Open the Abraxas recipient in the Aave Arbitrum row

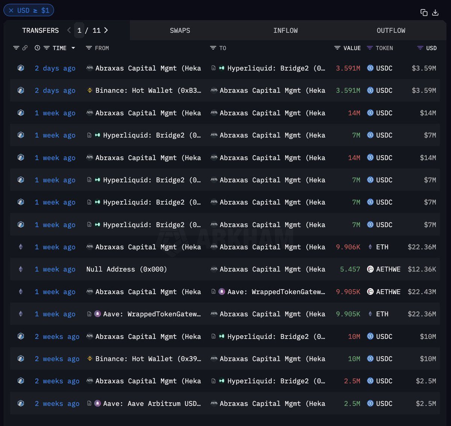click(272, 403)
